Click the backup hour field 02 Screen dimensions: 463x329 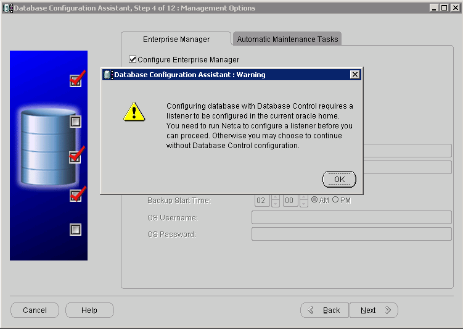[x=262, y=201]
